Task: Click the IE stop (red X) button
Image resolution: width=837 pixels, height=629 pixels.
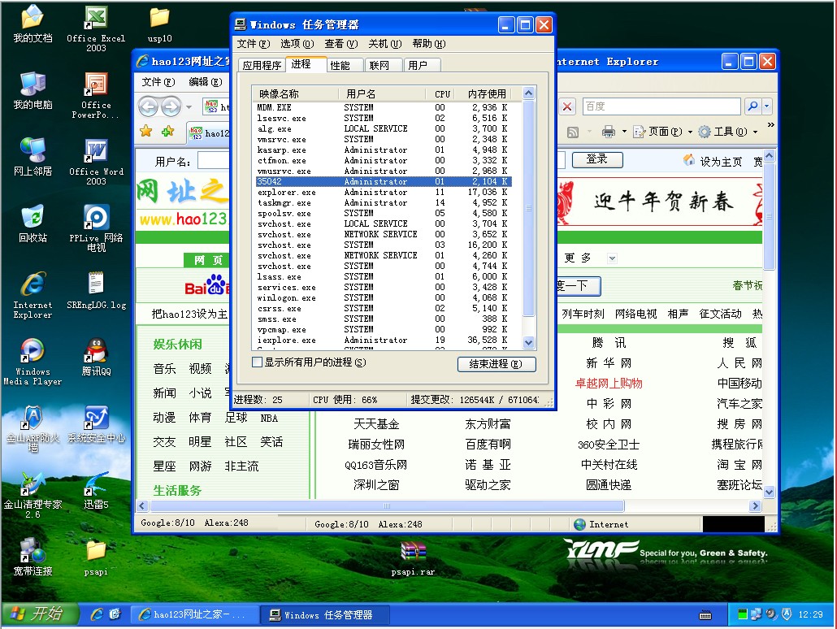Action: [567, 106]
